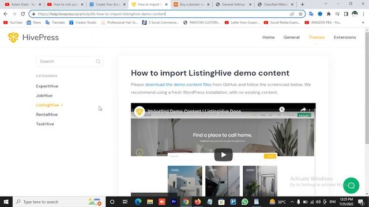Reload the current page
Image resolution: width=369 pixels, height=207 pixels.
tap(22, 14)
